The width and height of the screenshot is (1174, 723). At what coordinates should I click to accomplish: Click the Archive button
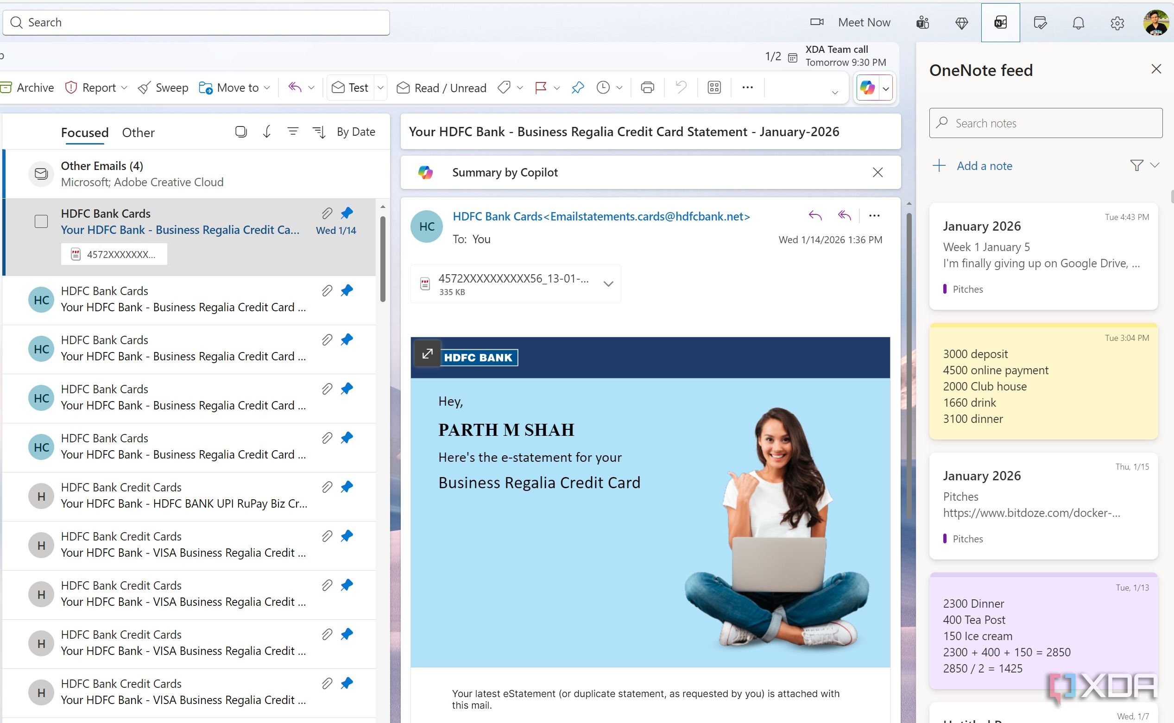click(x=27, y=88)
